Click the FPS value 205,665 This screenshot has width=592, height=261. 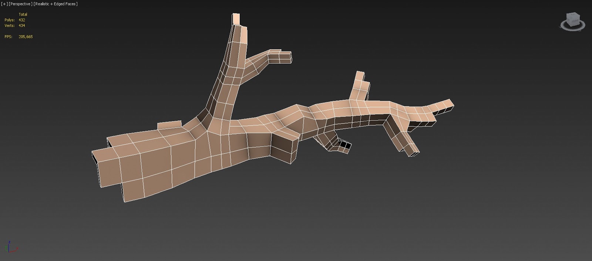click(26, 37)
